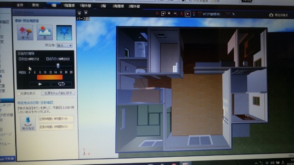Click the first view icon above パース図
The width and height of the screenshot is (294, 165).
(x=79, y=12)
